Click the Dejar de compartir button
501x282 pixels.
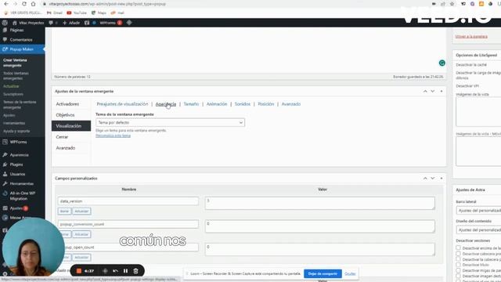323,273
